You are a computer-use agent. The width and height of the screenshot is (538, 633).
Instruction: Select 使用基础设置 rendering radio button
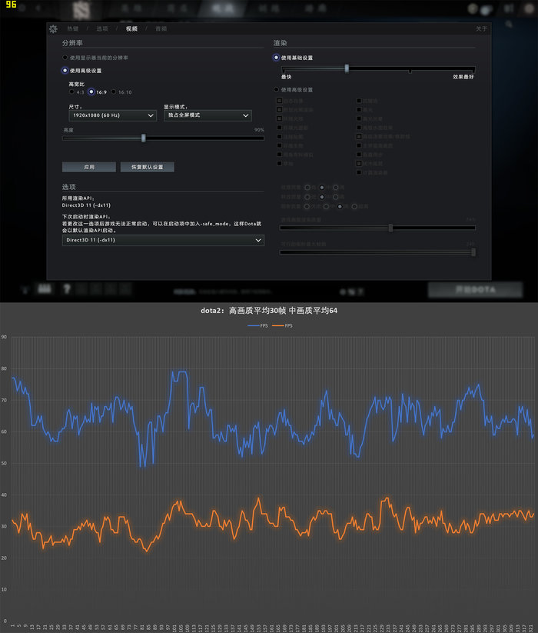(277, 58)
